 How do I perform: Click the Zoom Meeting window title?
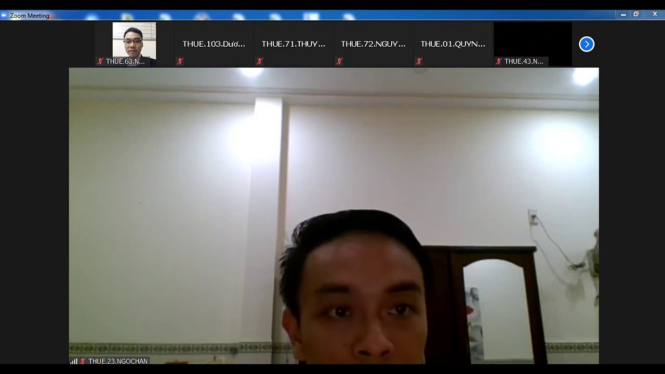pos(30,16)
